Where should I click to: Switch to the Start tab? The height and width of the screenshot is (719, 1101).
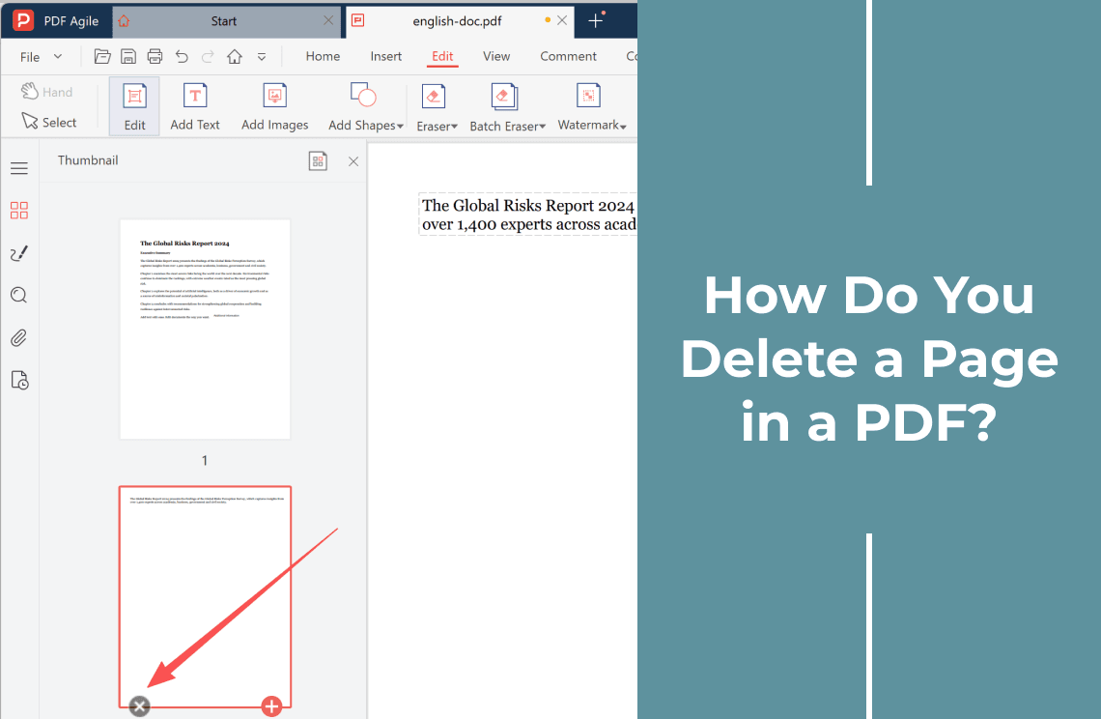click(x=224, y=21)
